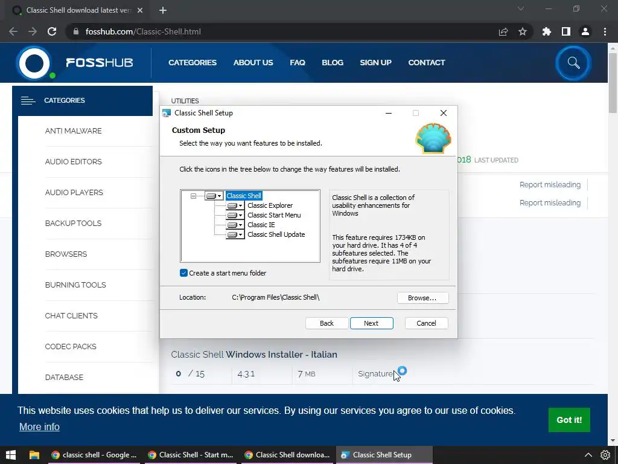
Task: Click Browse to change install location
Action: click(x=422, y=298)
